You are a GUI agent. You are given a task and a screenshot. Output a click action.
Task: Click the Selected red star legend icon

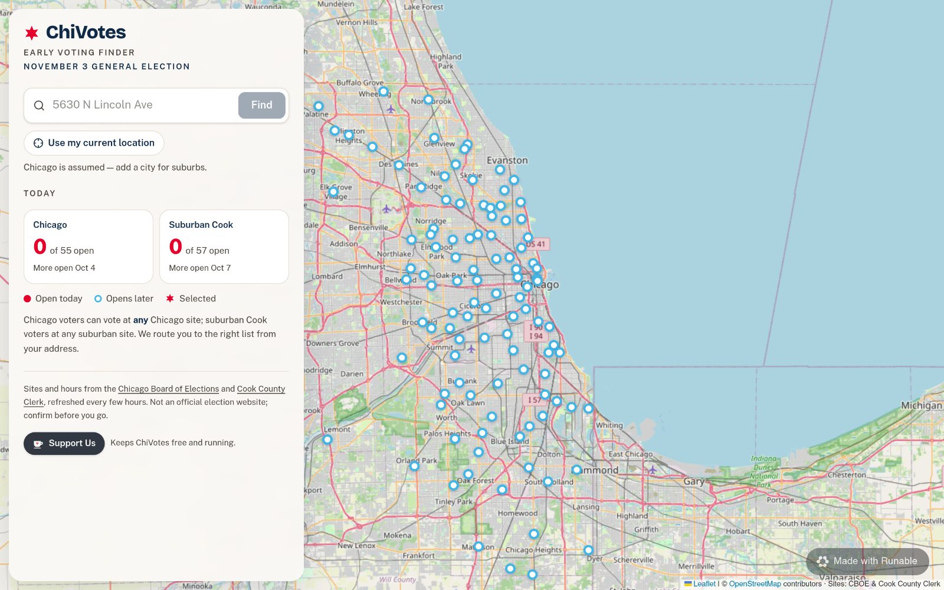pos(170,298)
